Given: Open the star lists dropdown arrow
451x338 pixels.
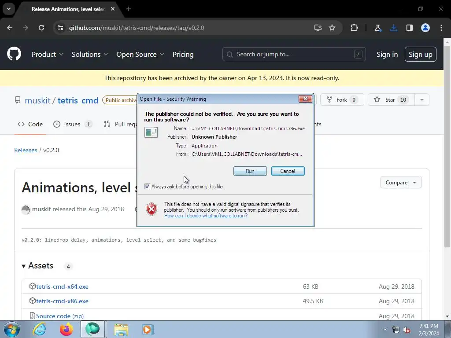Looking at the screenshot, I should 422,100.
